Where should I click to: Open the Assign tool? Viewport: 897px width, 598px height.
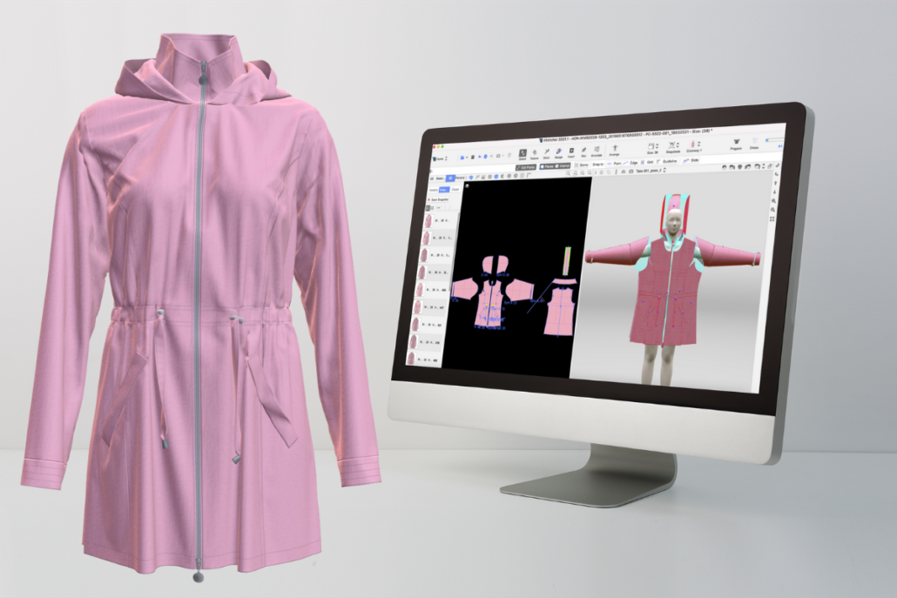559,152
